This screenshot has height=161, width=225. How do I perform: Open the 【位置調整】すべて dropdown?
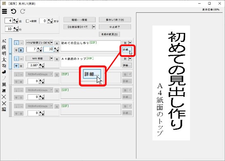(x=94, y=27)
